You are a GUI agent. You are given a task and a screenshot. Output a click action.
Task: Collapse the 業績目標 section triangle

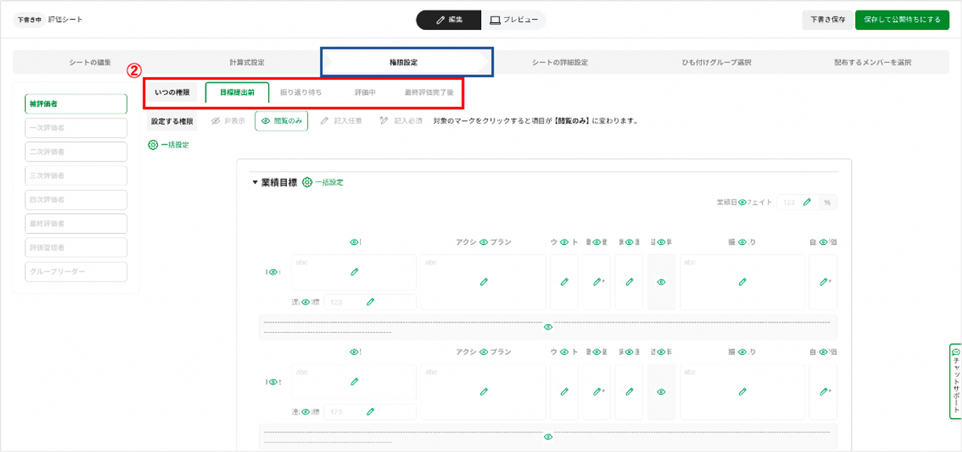255,183
